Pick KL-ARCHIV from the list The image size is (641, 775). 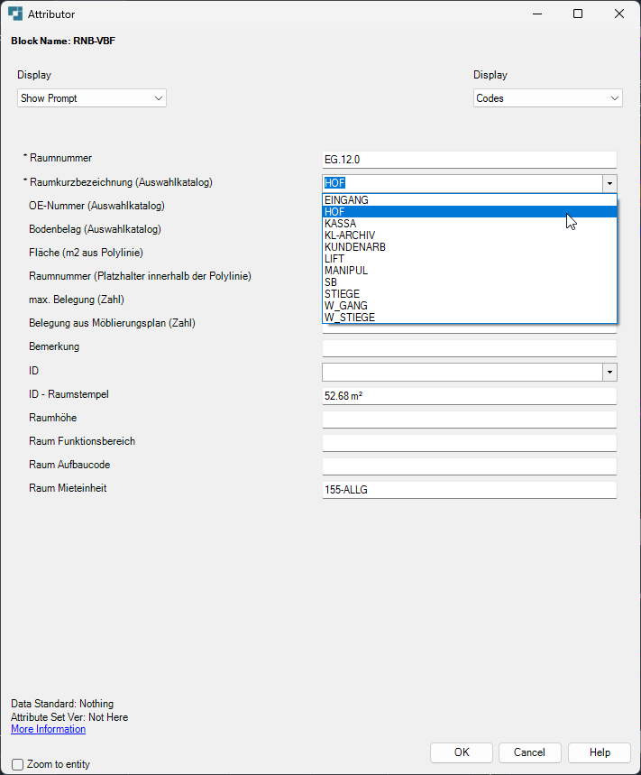[x=470, y=235]
